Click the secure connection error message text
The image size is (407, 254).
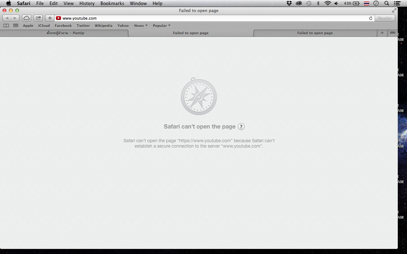coord(199,144)
